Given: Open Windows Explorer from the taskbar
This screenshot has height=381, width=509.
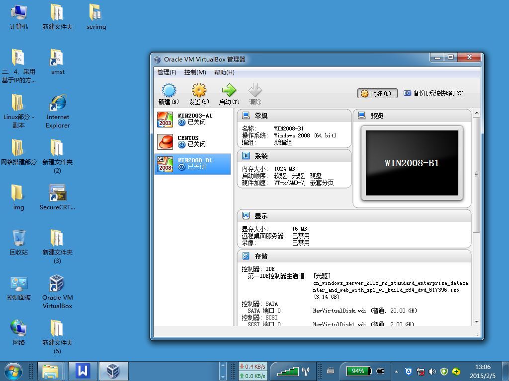Looking at the screenshot, I should tap(50, 371).
